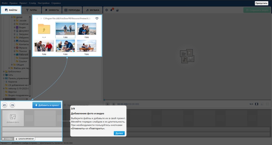Viewport: 272px width, 145px height.
Task: Click the Далее button in tutorial
Action: (x=119, y=133)
